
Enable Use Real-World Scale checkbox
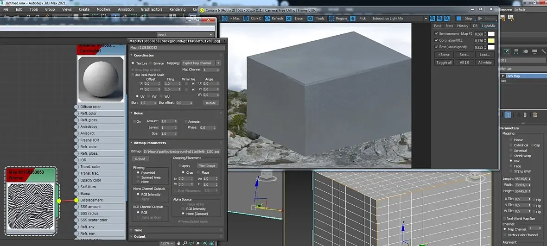tap(132, 75)
